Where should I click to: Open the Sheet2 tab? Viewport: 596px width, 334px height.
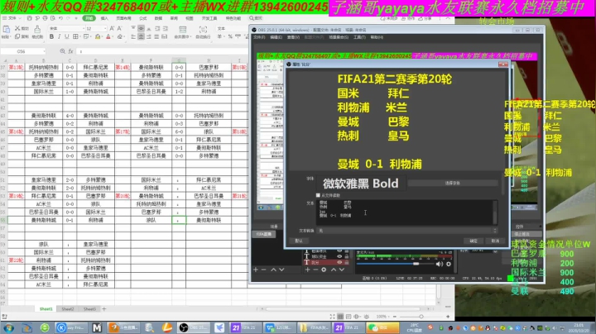coord(68,309)
